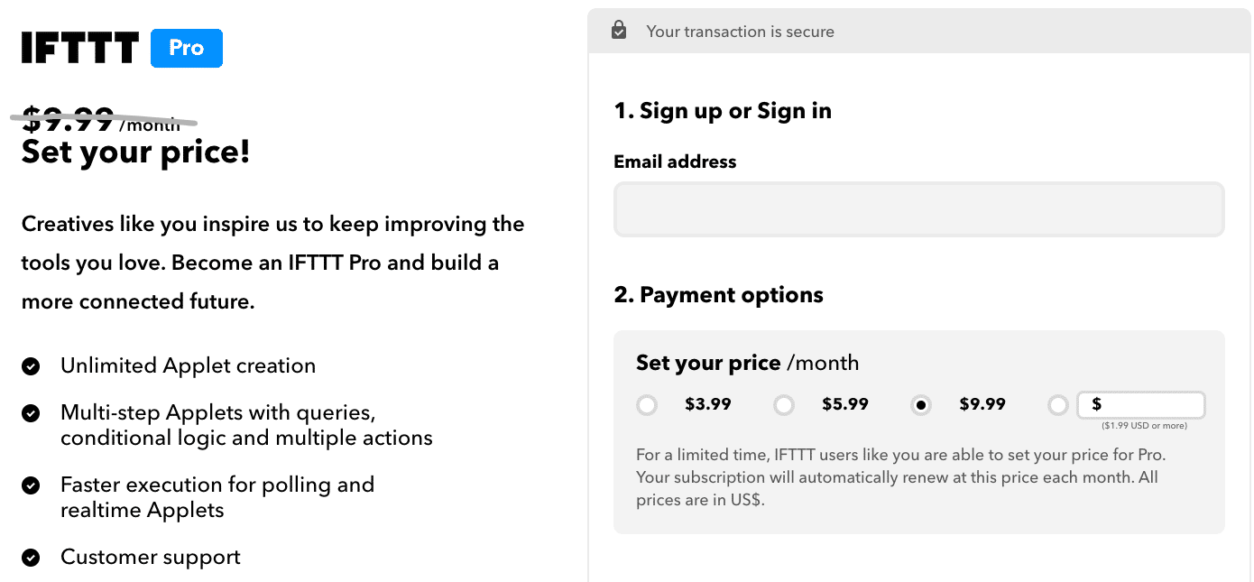Click the Your transaction is secure text
The image size is (1254, 582).
740,32
